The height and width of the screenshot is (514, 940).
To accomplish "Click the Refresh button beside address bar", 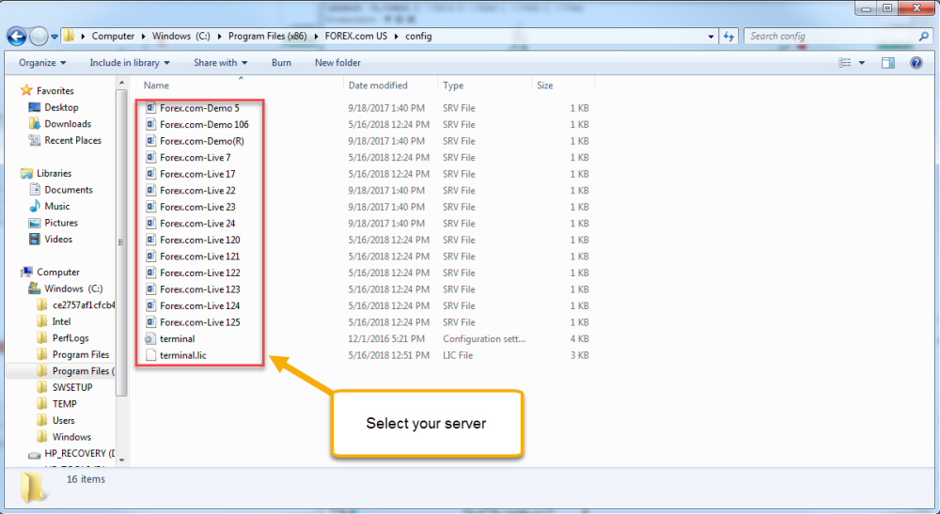I will [x=729, y=37].
